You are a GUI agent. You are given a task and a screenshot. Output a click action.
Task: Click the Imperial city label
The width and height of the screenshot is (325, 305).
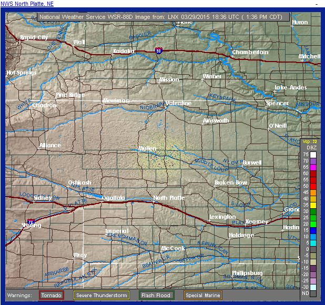[x=117, y=231]
